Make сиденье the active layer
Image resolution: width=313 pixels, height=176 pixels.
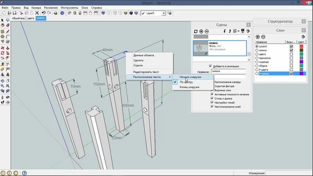click(257, 62)
